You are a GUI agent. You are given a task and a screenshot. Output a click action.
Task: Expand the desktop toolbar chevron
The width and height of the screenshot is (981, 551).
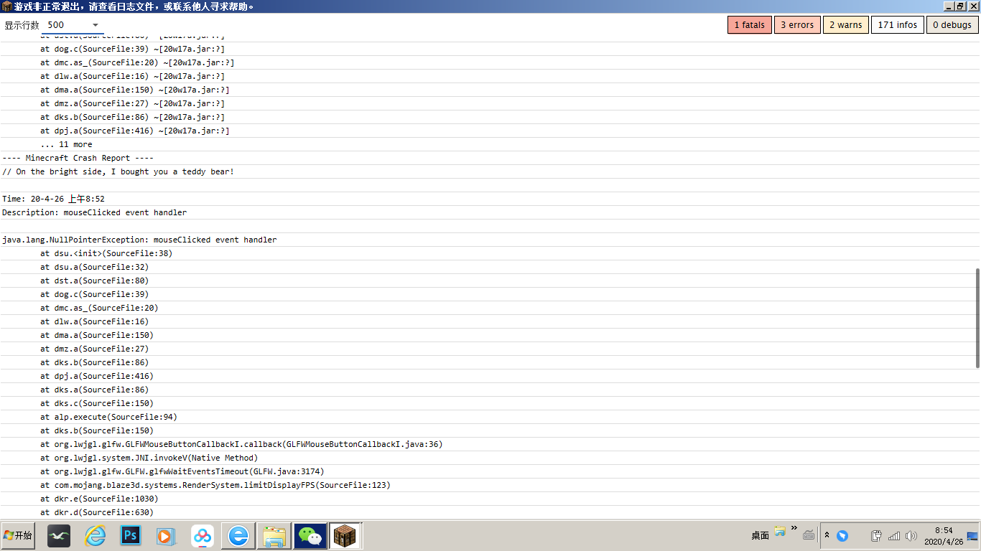click(794, 529)
